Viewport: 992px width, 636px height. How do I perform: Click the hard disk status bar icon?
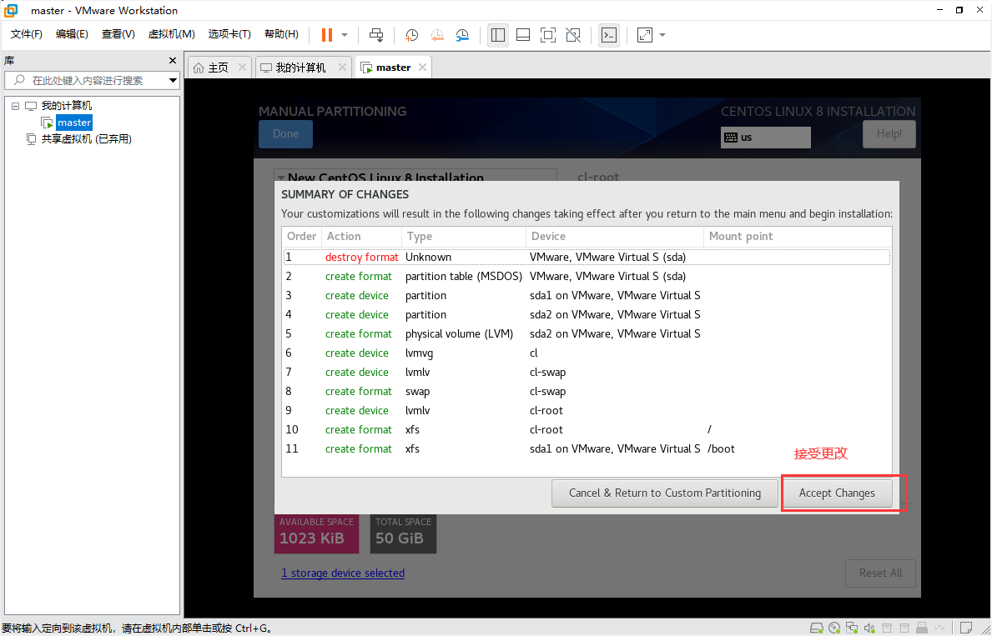[817, 628]
